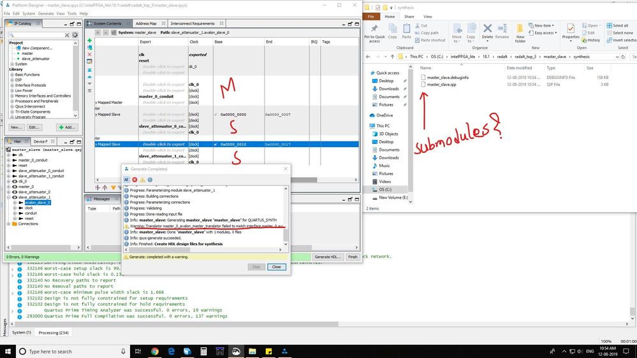
Task: Expand master_0 in Hierarchy tree
Action: pyautogui.click(x=8, y=187)
